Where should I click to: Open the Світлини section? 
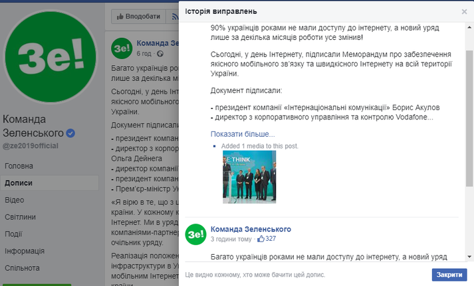tap(21, 217)
